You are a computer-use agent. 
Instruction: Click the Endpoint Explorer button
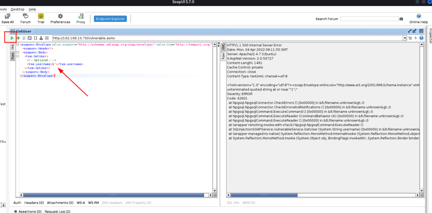click(110, 19)
